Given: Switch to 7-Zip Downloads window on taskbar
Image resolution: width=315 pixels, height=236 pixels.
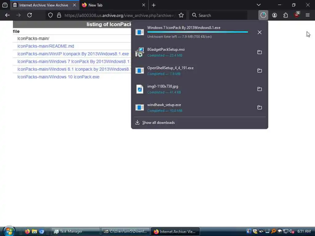Looking at the screenshot, I should pos(126,231).
